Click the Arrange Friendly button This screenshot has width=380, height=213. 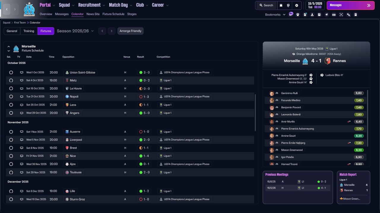[131, 31]
